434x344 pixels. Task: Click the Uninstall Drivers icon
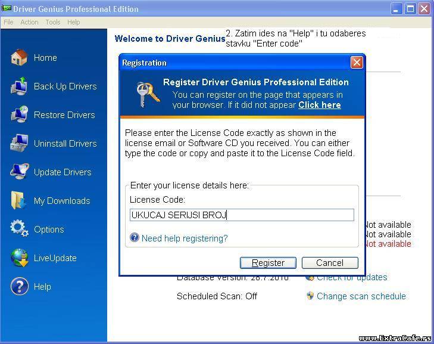(19, 144)
